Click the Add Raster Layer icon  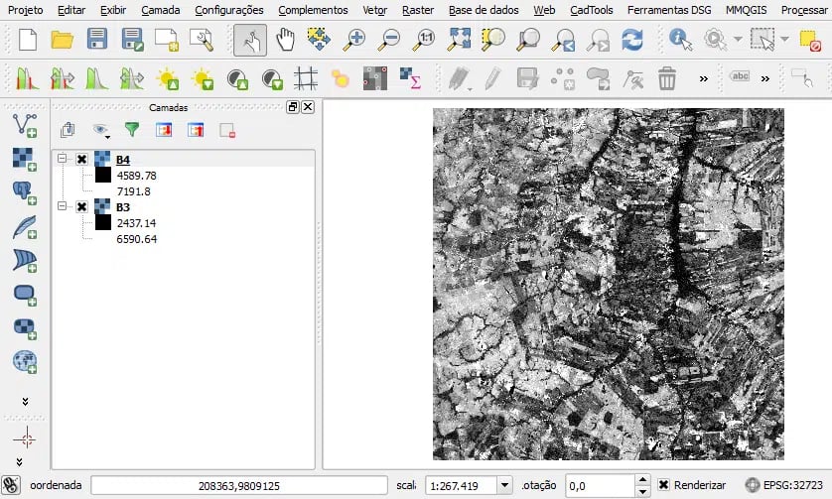pos(25,158)
